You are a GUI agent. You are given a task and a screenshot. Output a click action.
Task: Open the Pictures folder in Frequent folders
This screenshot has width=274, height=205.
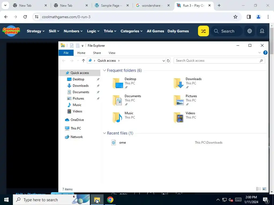[x=185, y=100]
